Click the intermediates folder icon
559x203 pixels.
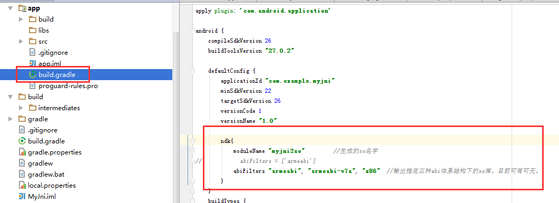click(x=33, y=108)
